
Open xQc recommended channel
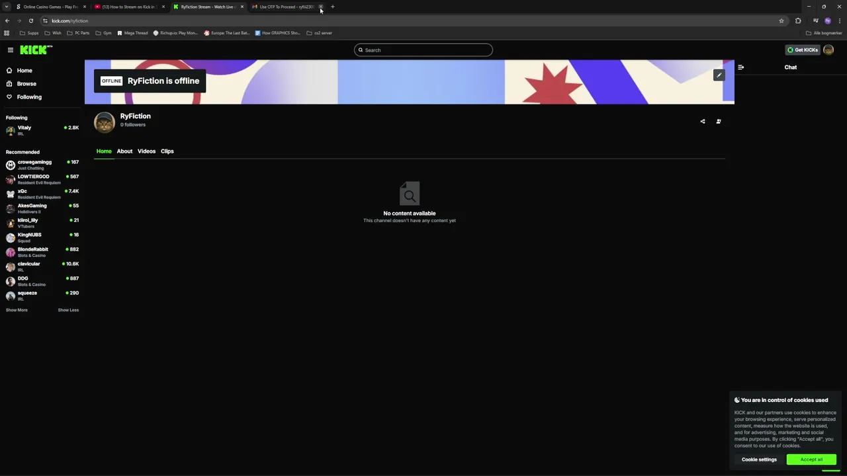(42, 194)
